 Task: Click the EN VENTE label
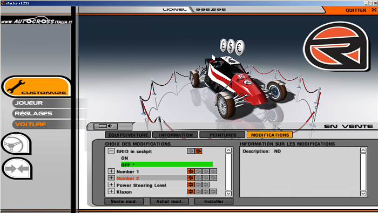click(348, 126)
